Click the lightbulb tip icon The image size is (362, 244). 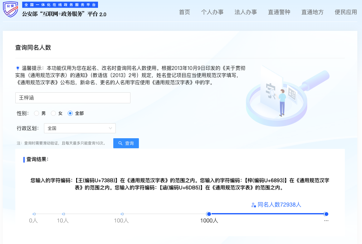pos(17,68)
